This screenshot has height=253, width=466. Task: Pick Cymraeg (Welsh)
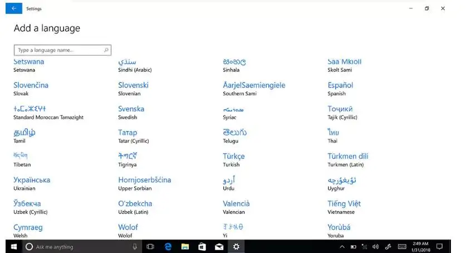pos(28,231)
